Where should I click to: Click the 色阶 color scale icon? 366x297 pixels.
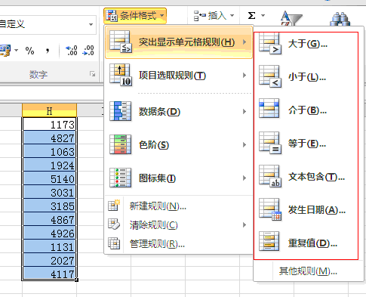click(x=121, y=144)
